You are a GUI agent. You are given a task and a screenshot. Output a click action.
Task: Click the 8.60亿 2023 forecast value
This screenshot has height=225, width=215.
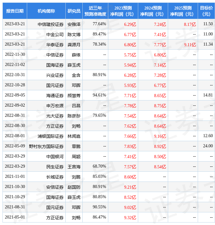click(x=130, y=177)
